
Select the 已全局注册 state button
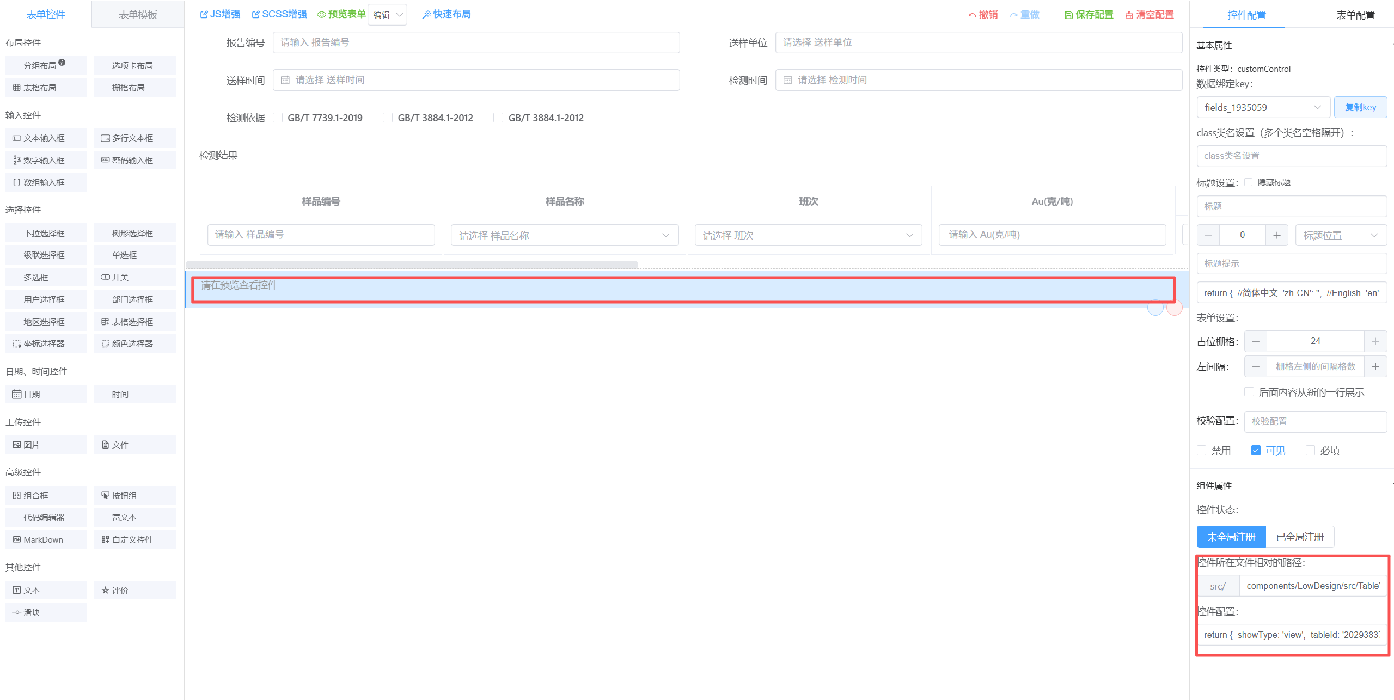click(1299, 537)
